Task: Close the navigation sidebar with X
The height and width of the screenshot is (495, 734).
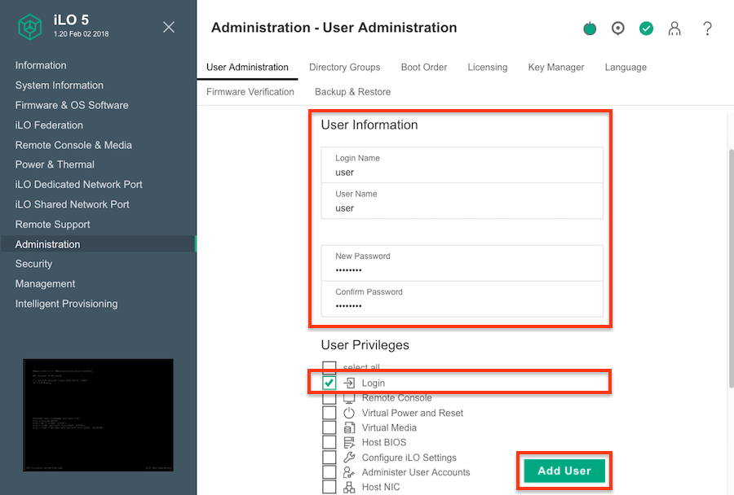Action: pyautogui.click(x=169, y=27)
